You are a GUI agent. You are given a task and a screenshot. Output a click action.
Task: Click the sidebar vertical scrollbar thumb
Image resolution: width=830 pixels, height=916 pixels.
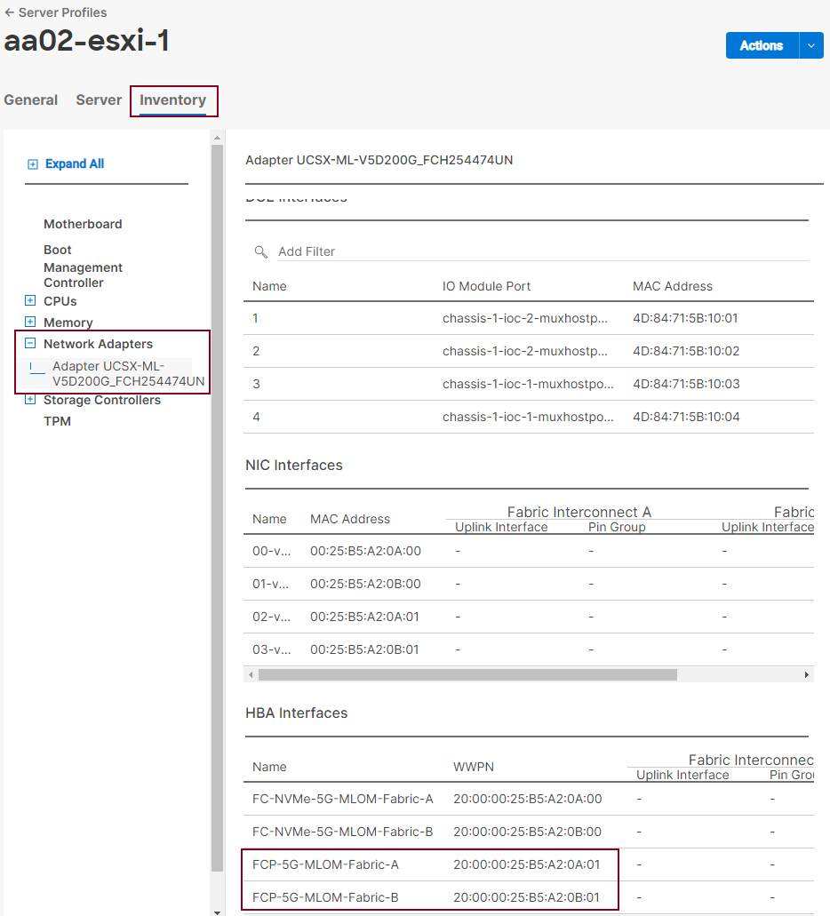click(x=218, y=508)
